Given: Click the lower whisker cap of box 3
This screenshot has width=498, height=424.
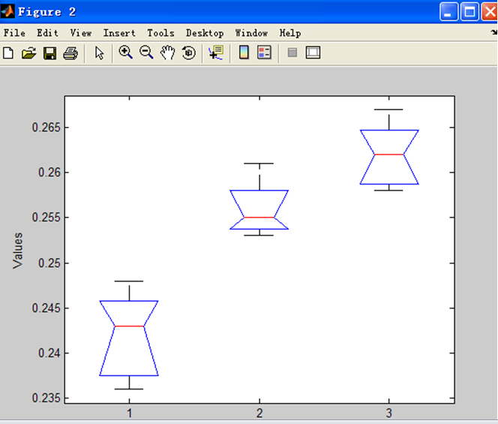Looking at the screenshot, I should [388, 191].
